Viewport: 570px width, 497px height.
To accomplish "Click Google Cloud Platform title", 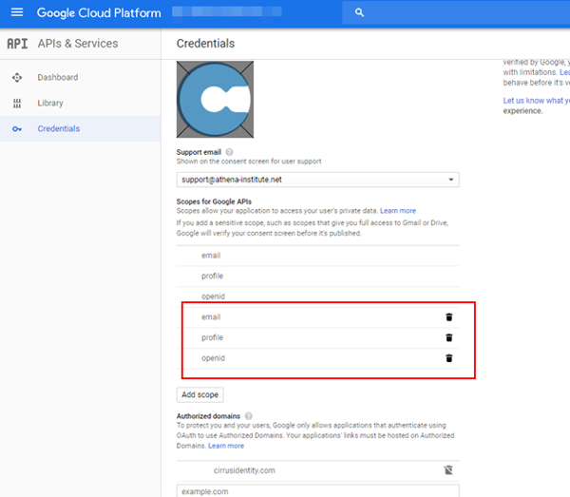I will [x=99, y=13].
